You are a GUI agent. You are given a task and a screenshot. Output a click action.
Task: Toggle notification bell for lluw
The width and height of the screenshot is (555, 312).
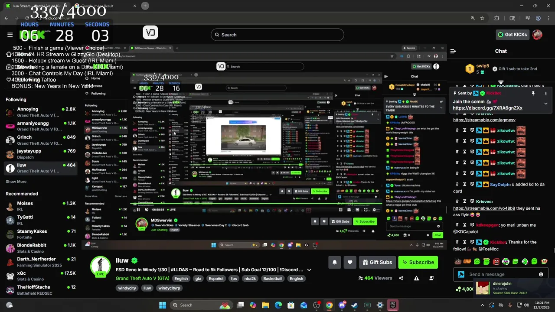point(334,262)
